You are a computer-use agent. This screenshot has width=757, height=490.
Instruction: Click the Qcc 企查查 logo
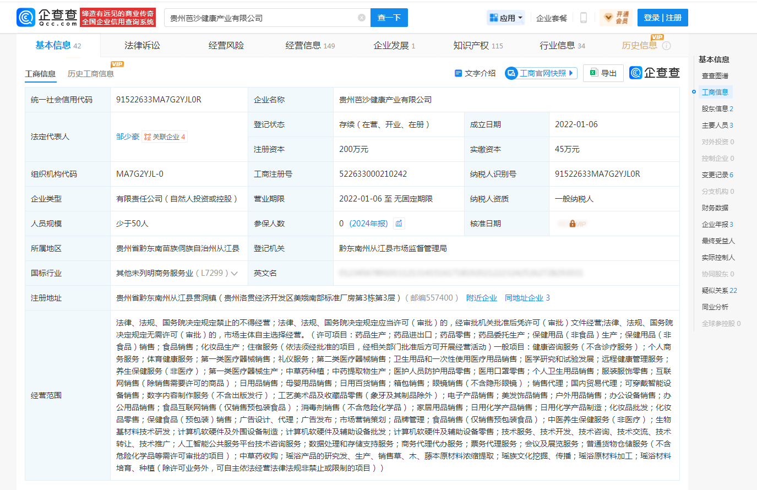[x=47, y=18]
